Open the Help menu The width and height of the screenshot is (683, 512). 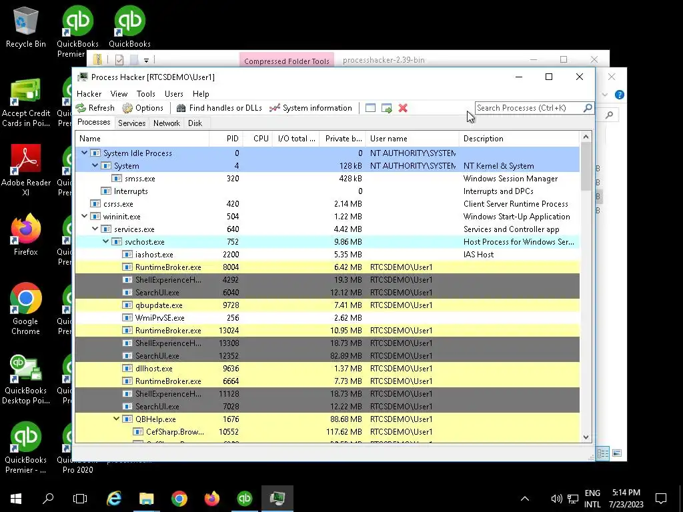pos(201,93)
